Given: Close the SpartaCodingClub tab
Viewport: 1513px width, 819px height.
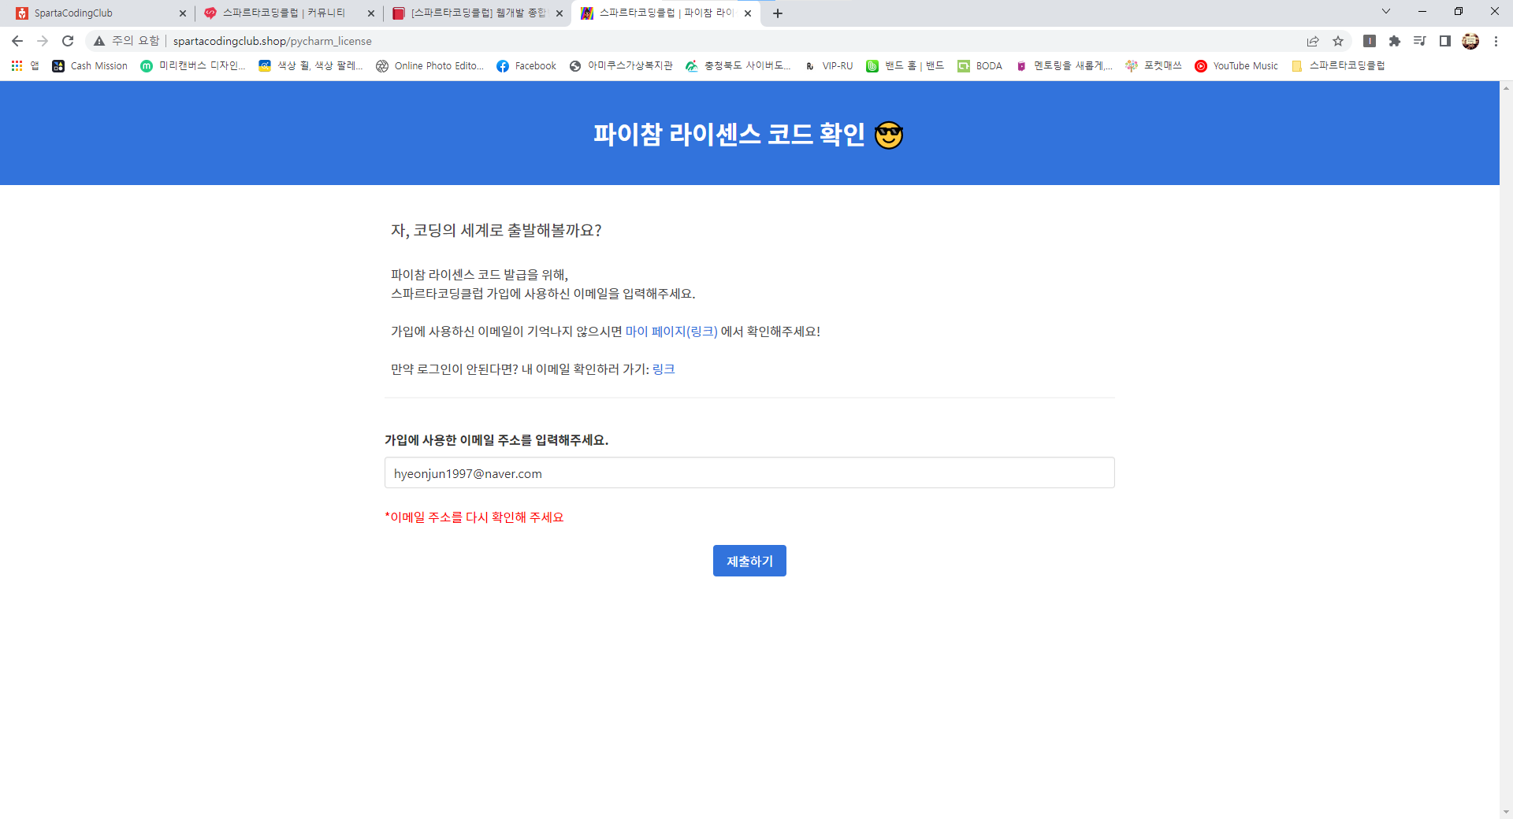Looking at the screenshot, I should click(x=183, y=13).
